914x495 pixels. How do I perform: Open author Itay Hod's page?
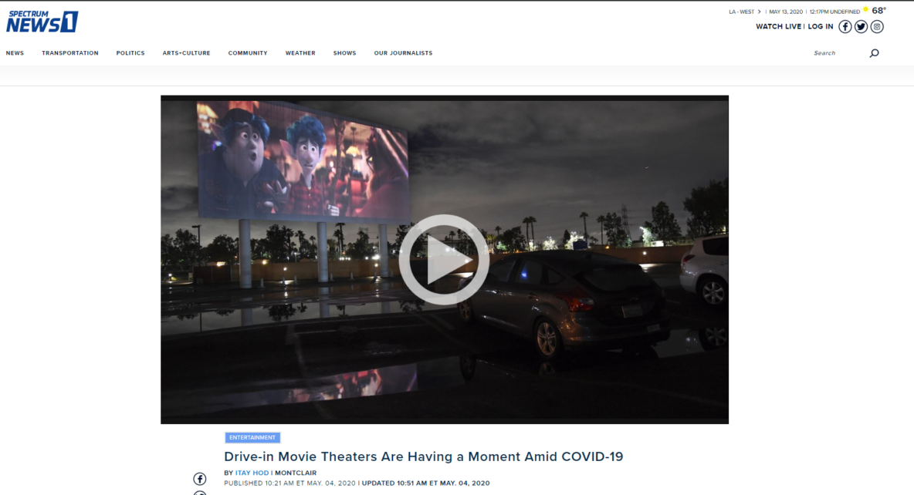[252, 473]
